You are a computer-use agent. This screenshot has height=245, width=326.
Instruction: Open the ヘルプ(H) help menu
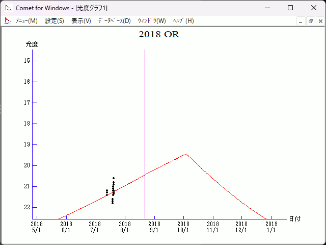tap(183, 21)
